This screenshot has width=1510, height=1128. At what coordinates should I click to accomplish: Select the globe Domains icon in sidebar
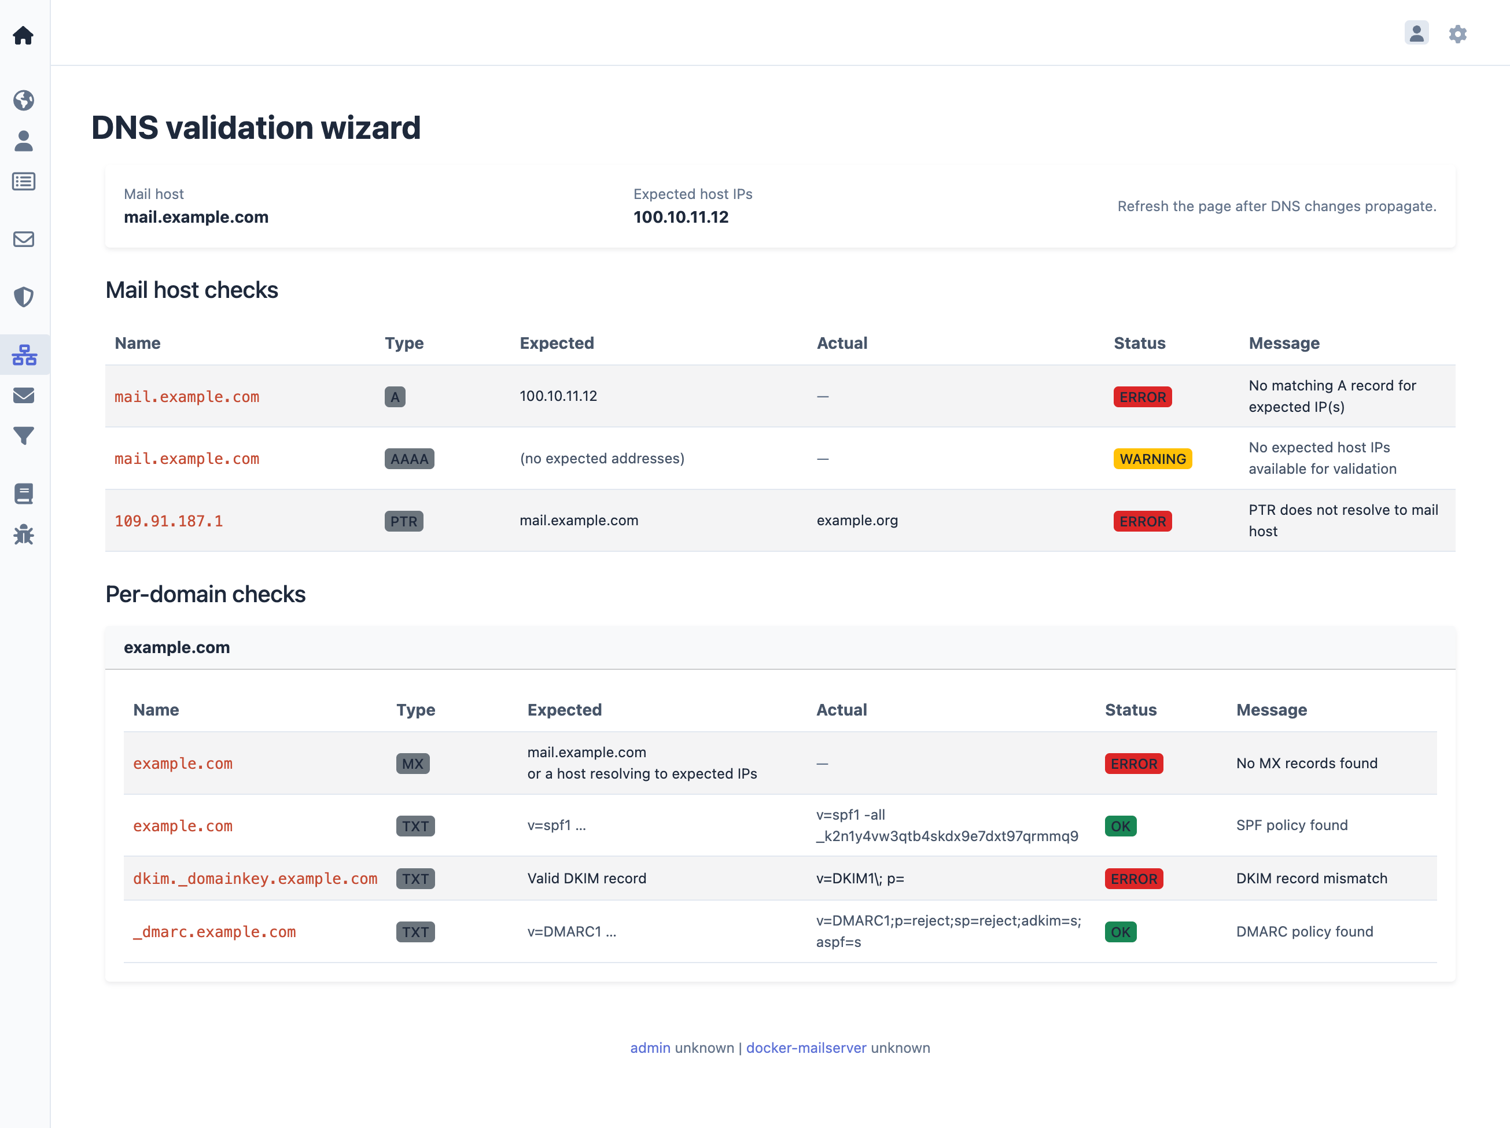point(23,100)
